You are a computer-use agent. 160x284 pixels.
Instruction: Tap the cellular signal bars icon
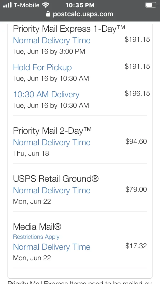[x=7, y=5]
